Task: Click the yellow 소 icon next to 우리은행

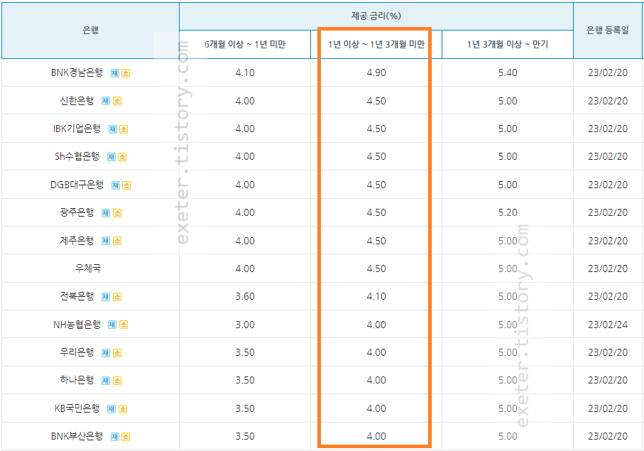Action: pyautogui.click(x=117, y=353)
